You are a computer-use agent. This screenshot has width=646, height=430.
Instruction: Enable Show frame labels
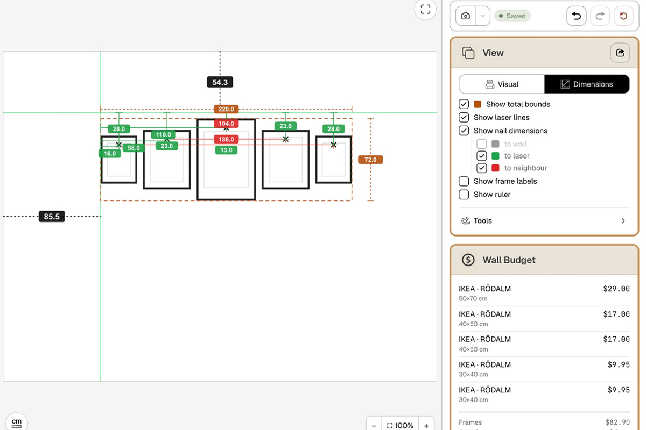[x=464, y=181]
